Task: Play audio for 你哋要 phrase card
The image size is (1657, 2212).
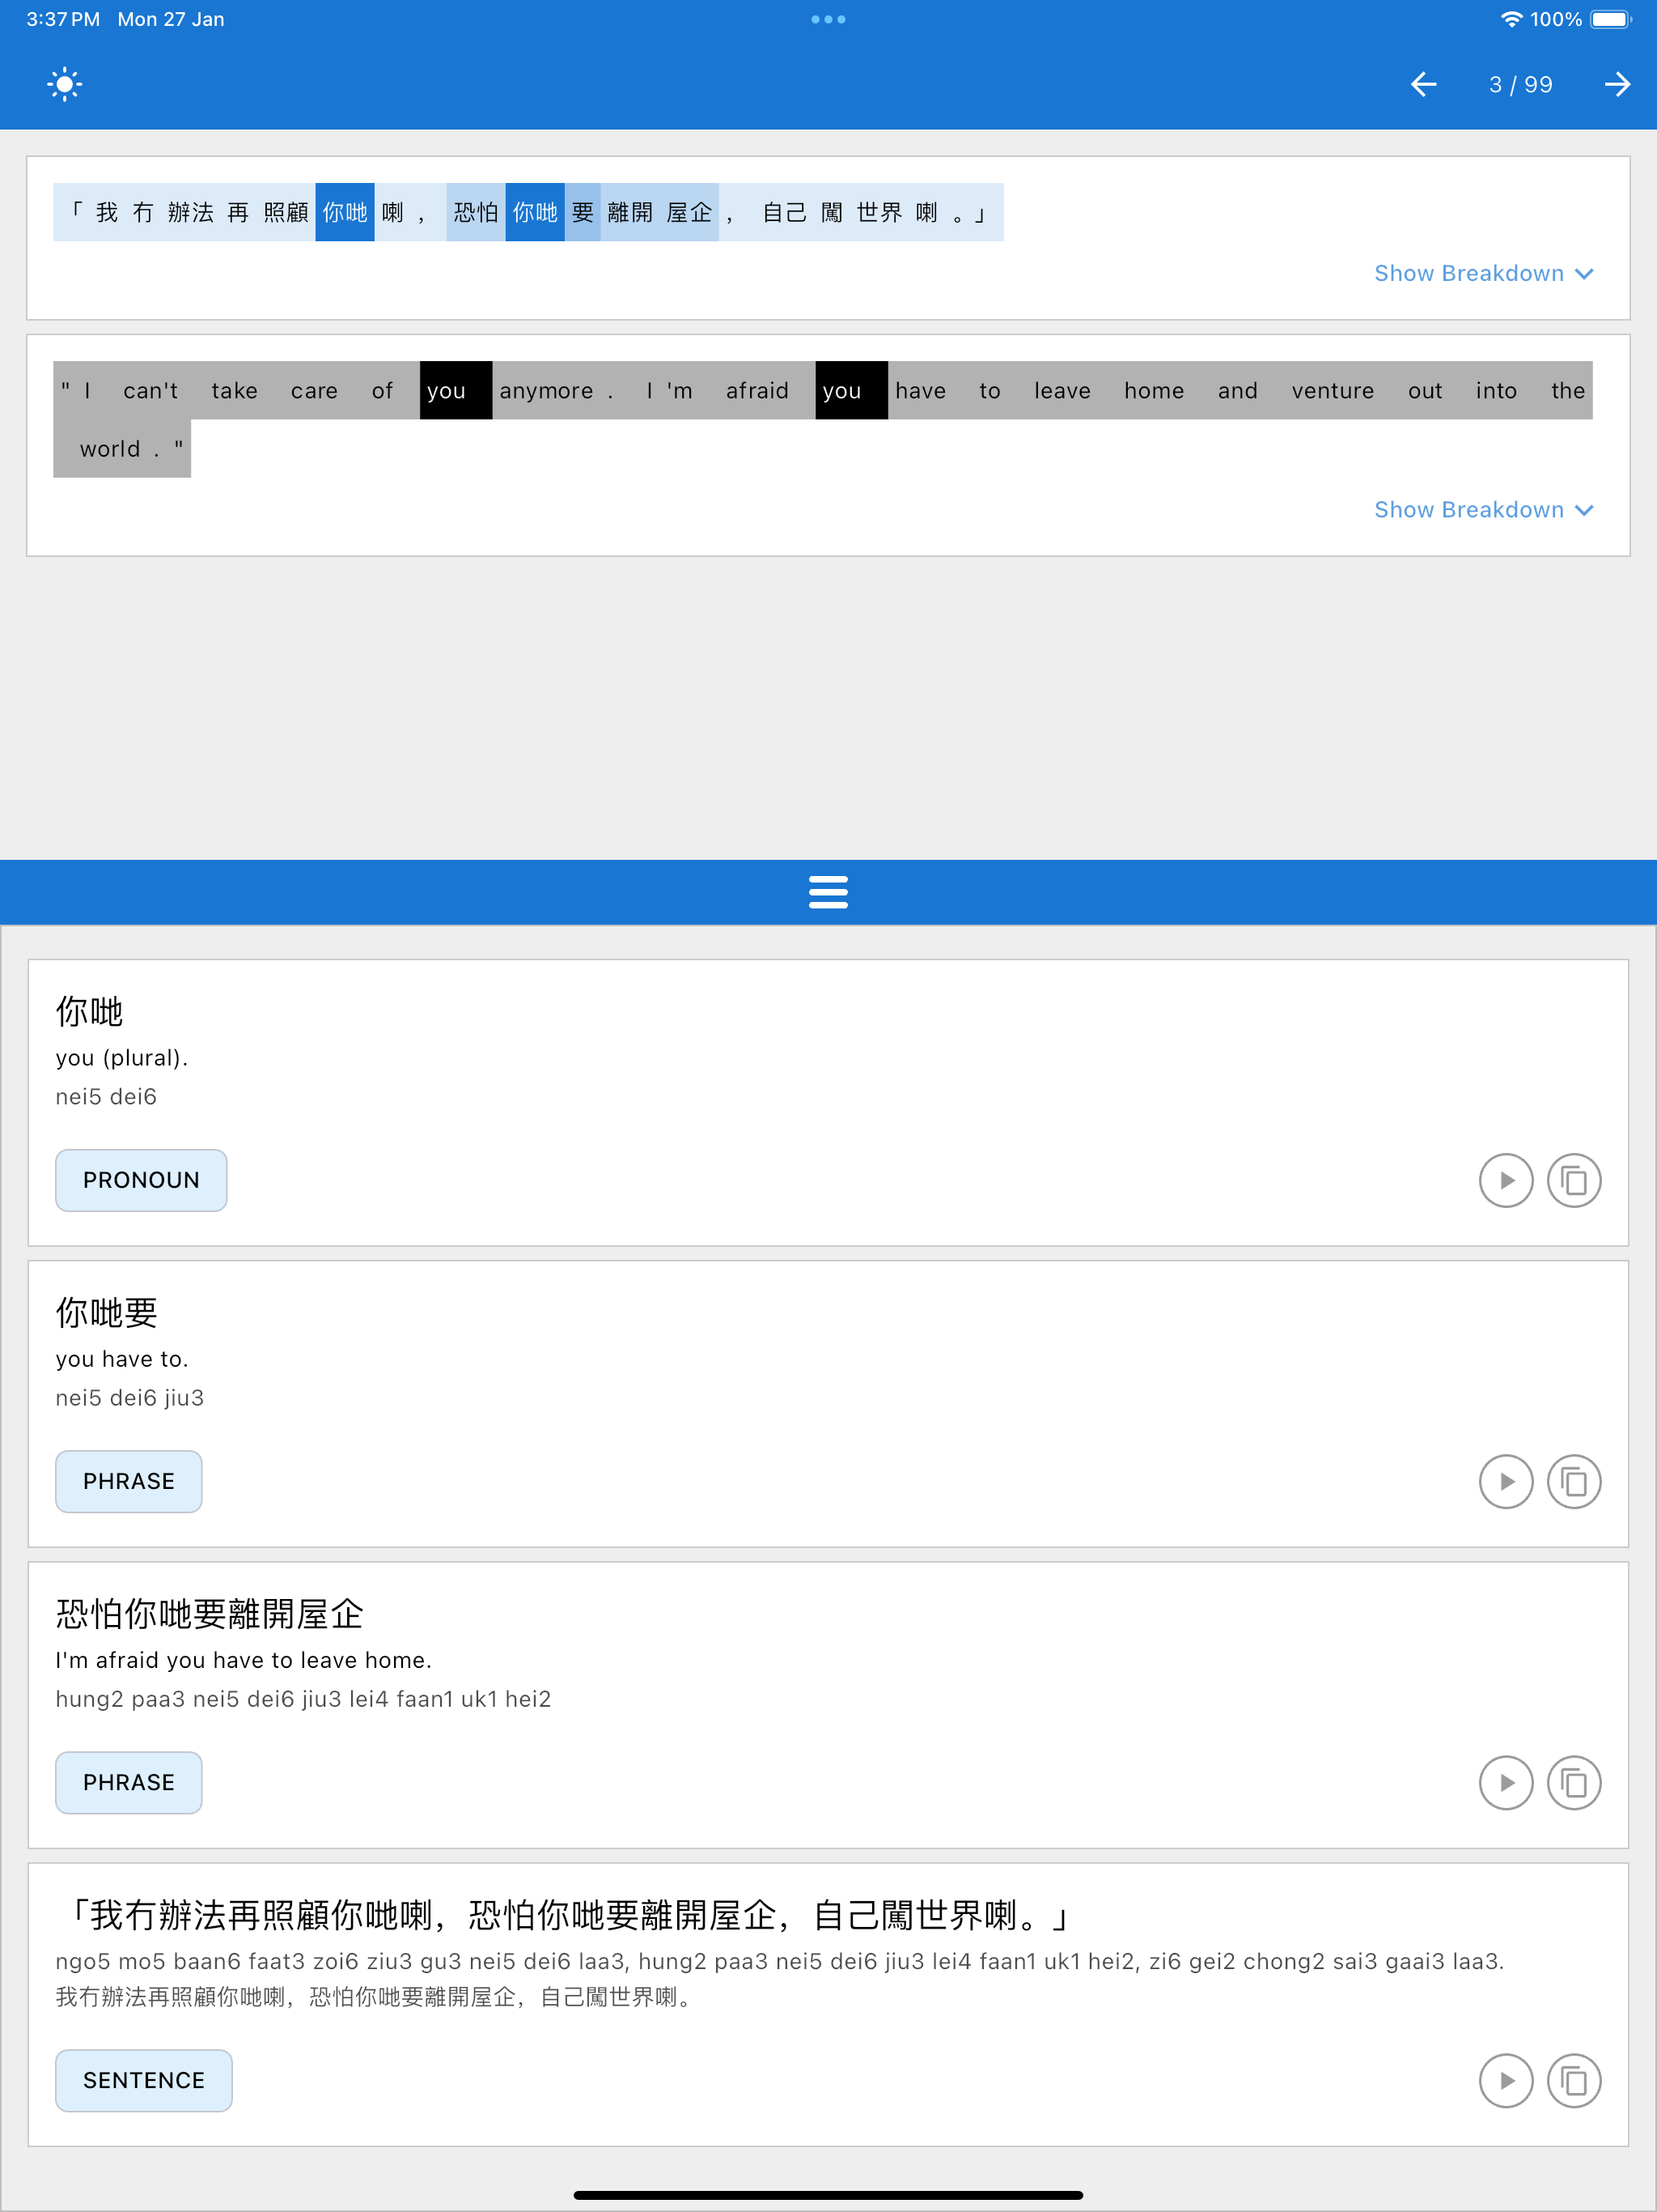Action: [x=1506, y=1481]
